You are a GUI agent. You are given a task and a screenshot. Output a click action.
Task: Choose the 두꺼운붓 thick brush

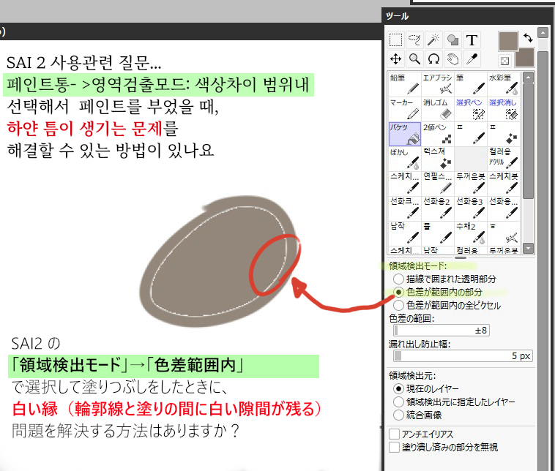click(470, 184)
